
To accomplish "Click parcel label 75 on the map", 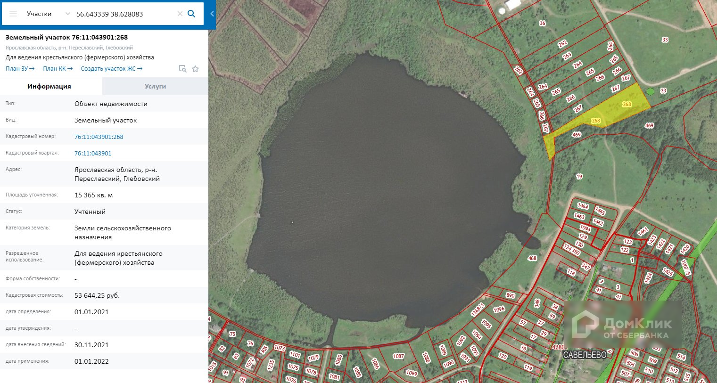I will pyautogui.click(x=232, y=334).
